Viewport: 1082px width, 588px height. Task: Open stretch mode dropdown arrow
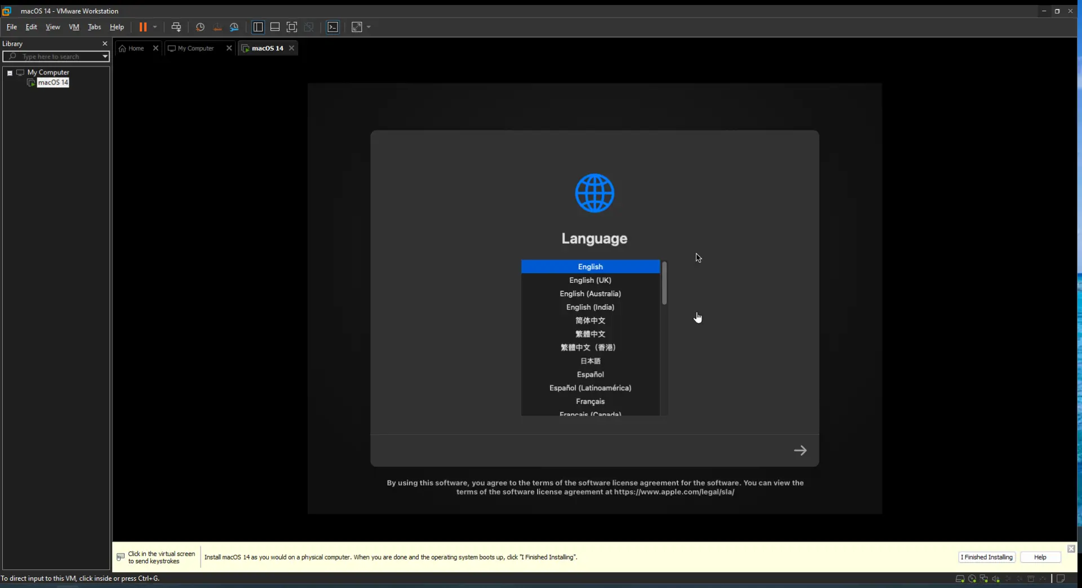369,27
